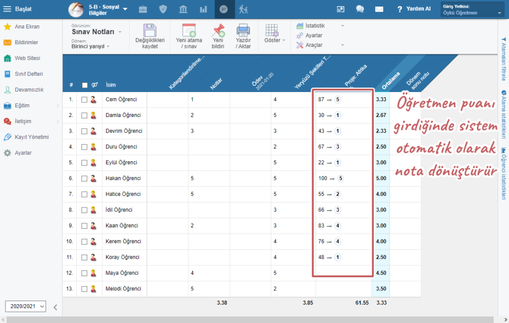Check the box for Duru Öğrenci
This screenshot has height=323, width=509.
[84, 147]
